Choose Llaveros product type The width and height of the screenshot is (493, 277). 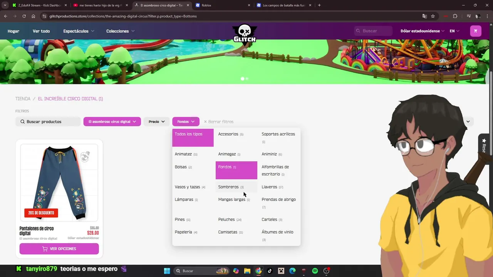[272, 187]
